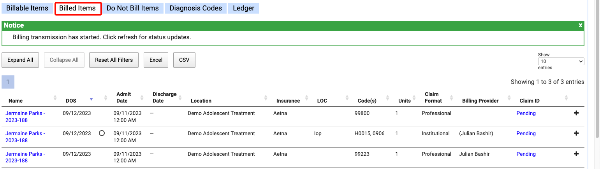
Task: Sort by Code(s) column arrows
Action: 387,98
